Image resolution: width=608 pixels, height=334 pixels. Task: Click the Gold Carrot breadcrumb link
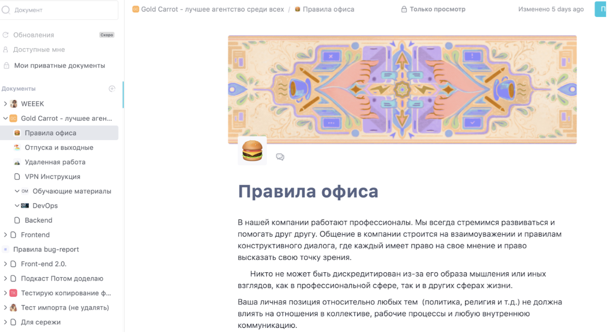coord(212,9)
